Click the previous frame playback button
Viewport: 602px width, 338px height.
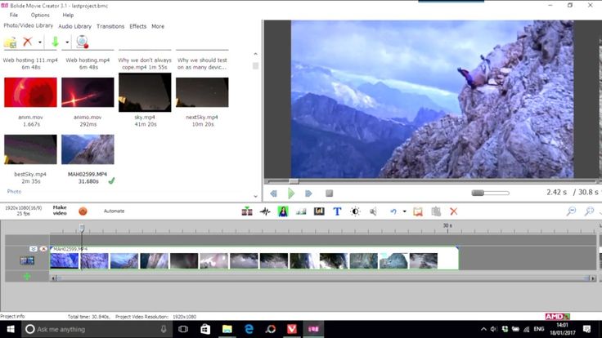pos(273,193)
